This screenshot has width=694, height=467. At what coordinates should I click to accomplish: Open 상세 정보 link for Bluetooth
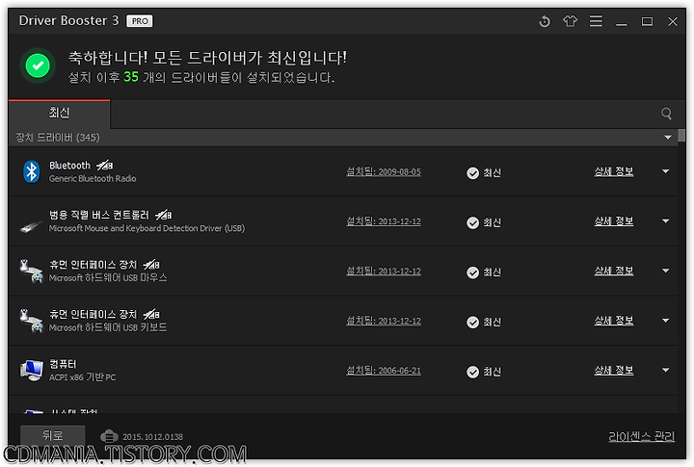pyautogui.click(x=613, y=171)
